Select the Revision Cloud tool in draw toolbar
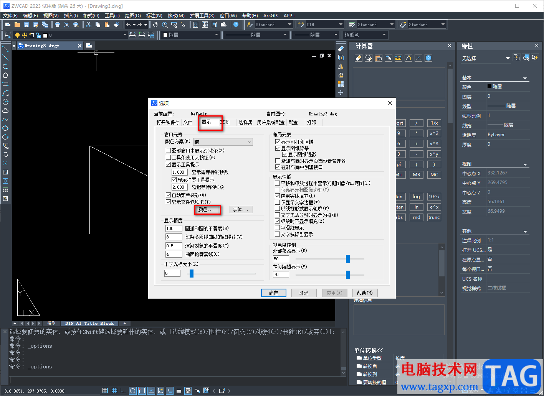This screenshot has height=396, width=544. [5, 110]
